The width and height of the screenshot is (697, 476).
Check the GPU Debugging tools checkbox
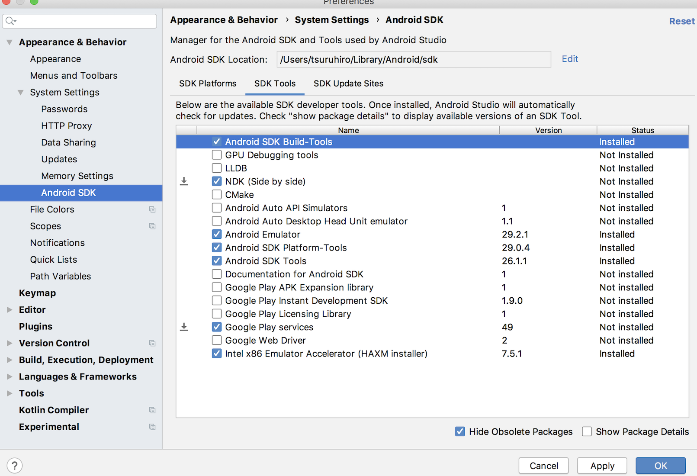click(x=217, y=155)
